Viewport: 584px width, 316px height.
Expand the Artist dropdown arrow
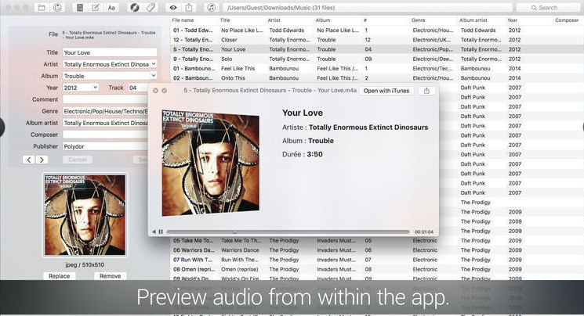point(154,64)
